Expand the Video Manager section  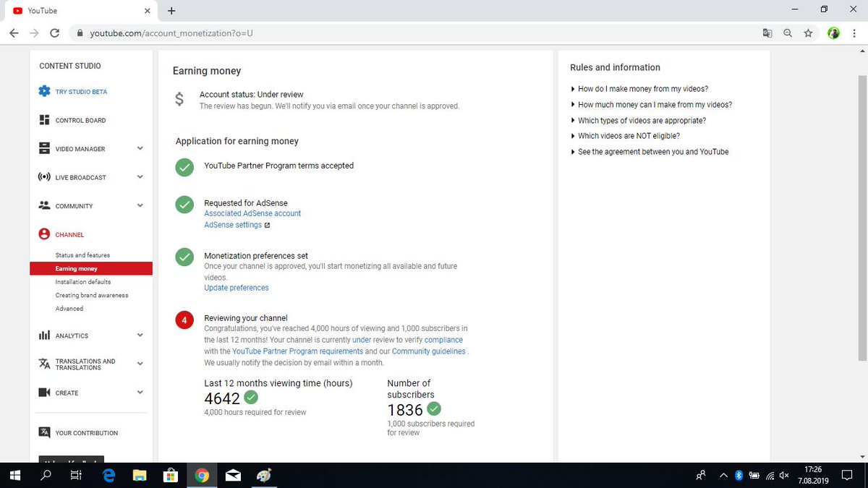(x=140, y=148)
